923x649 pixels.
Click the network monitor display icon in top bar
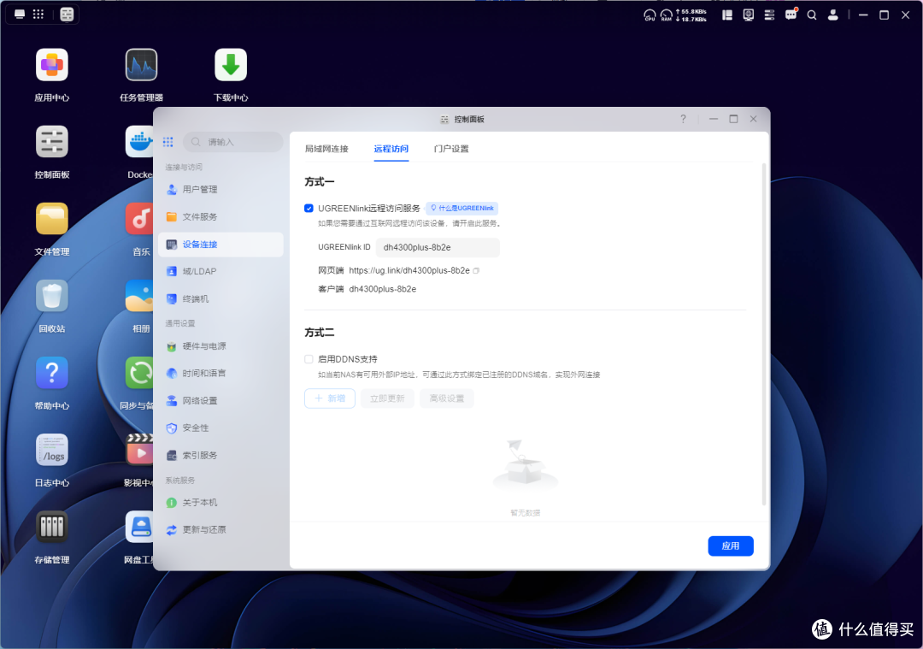pos(748,15)
